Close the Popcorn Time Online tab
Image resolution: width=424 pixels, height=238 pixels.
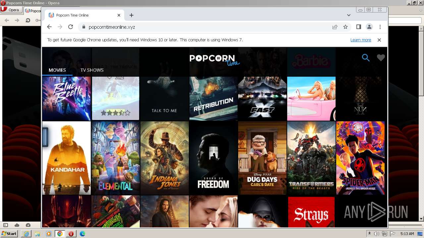tap(119, 15)
